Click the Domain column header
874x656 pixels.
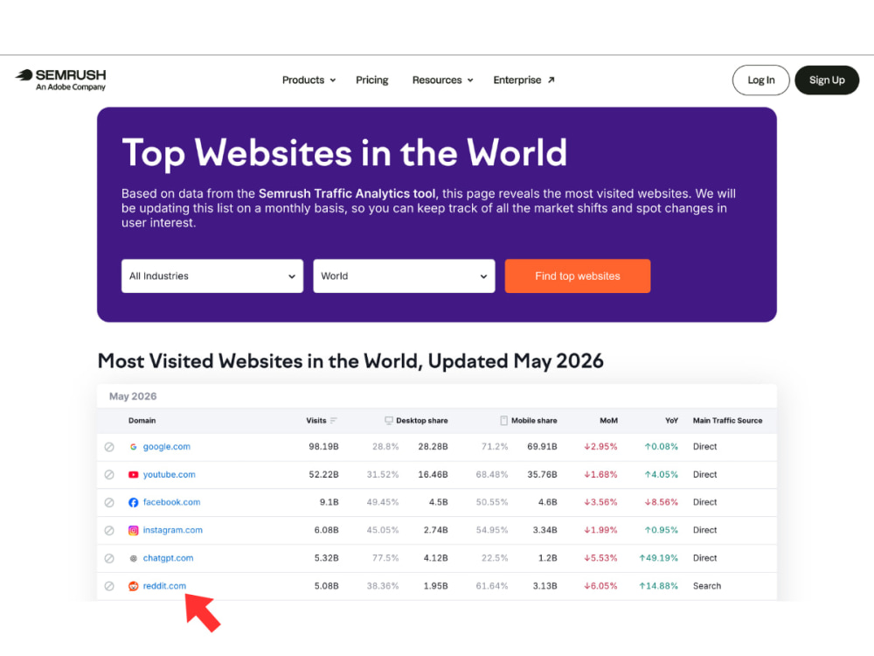[142, 421]
